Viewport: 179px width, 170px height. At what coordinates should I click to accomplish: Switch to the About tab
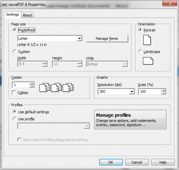click(27, 15)
